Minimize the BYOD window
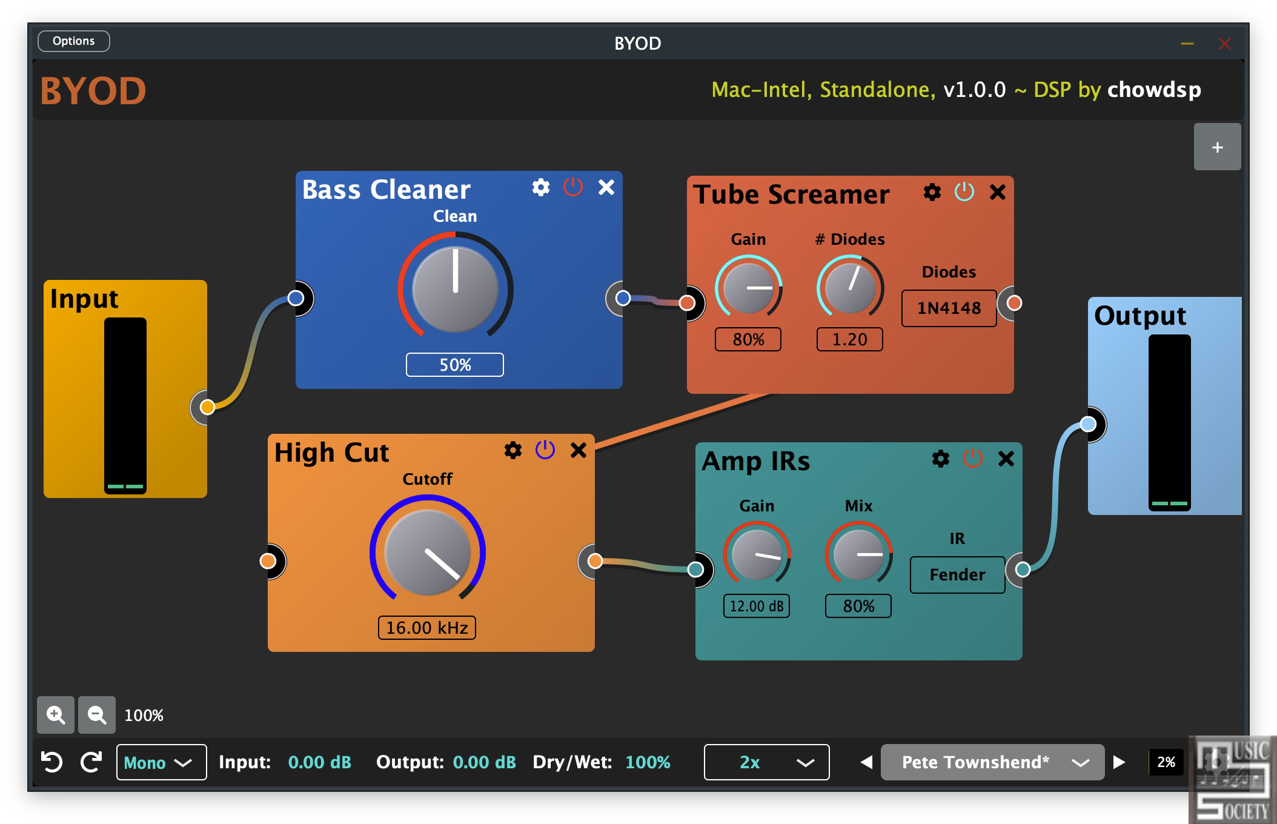Image resolution: width=1277 pixels, height=824 pixels. [1187, 44]
